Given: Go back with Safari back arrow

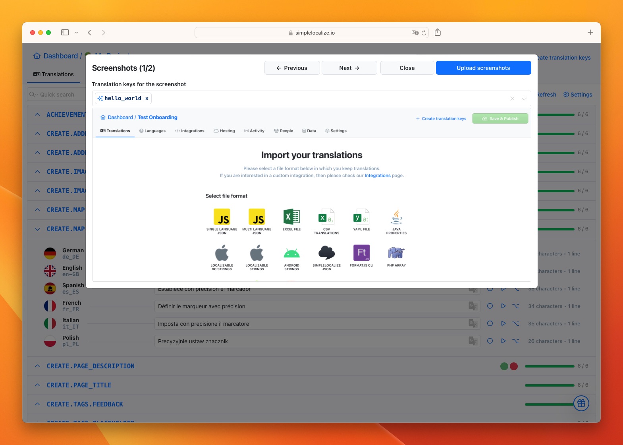Looking at the screenshot, I should [x=89, y=33].
